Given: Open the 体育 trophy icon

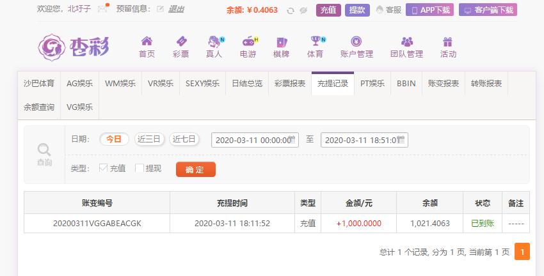Looking at the screenshot, I should (x=316, y=41).
